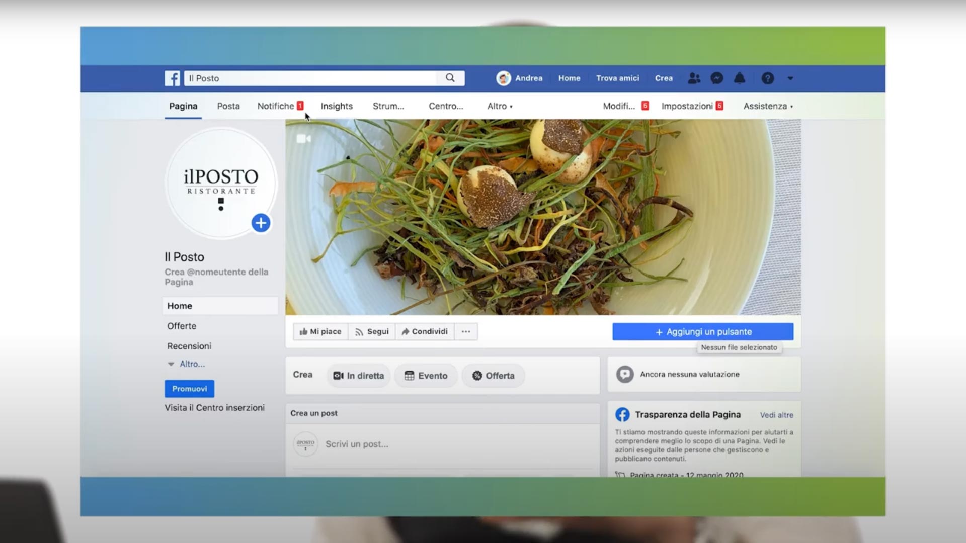Expand Altro... in left sidebar
966x543 pixels.
click(187, 364)
